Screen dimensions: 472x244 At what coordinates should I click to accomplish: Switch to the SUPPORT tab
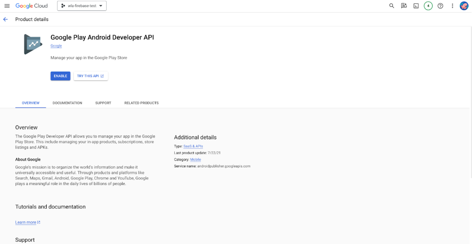[x=103, y=103]
